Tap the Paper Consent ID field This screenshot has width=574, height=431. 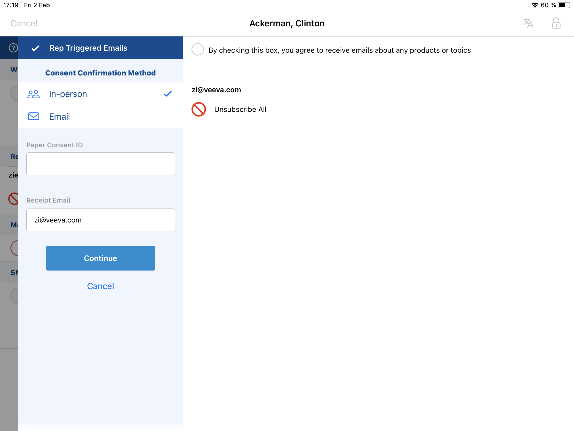click(100, 164)
